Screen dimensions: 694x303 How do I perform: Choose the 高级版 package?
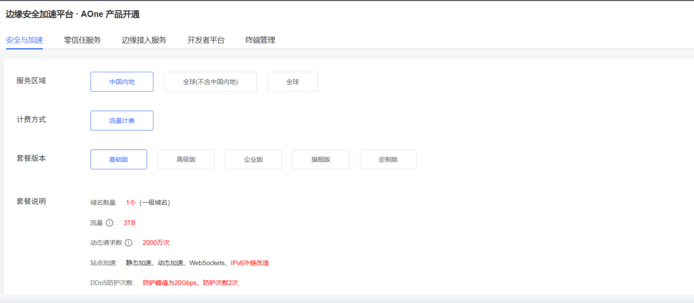click(x=186, y=160)
